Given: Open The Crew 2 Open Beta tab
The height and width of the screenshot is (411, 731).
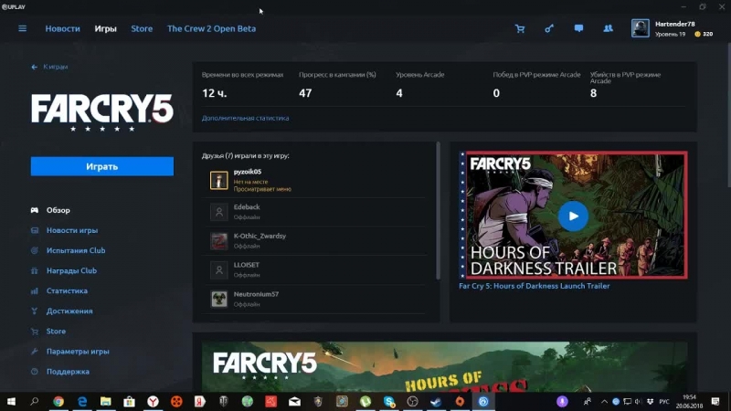Looking at the screenshot, I should 211,28.
